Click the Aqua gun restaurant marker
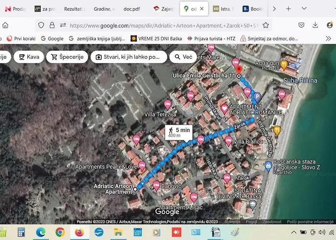Viewport: 336px width, 240px height. 284,64
